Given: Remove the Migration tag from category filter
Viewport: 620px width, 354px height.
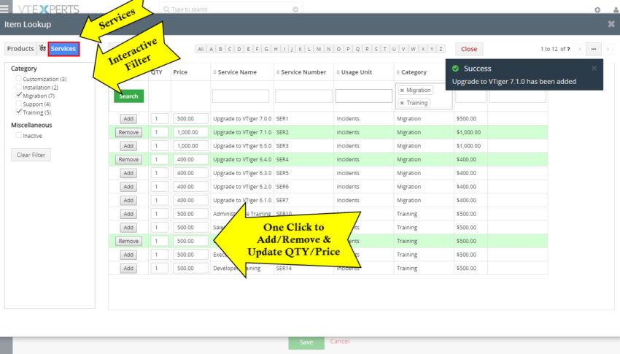Looking at the screenshot, I should pyautogui.click(x=402, y=91).
